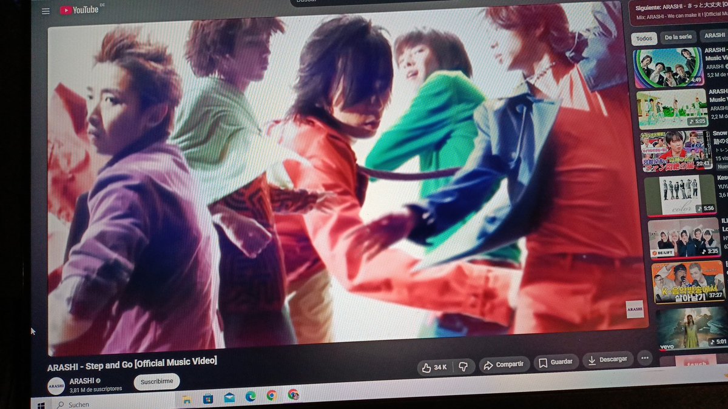Select the ARASHI filter chip
This screenshot has height=409, width=728.
tap(713, 35)
